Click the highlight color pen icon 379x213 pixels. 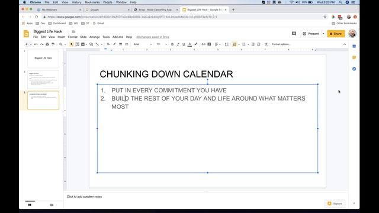[x=196, y=44]
